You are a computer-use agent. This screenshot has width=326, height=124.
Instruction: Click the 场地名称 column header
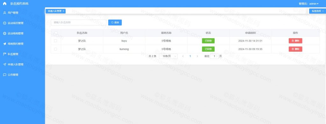pyautogui.click(x=166, y=33)
